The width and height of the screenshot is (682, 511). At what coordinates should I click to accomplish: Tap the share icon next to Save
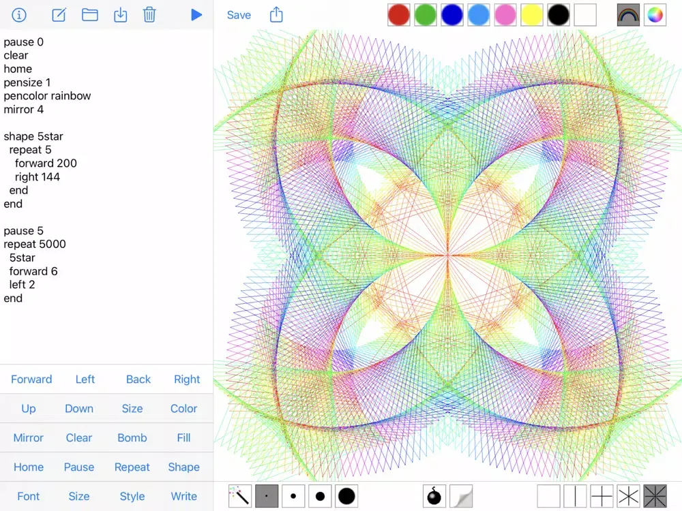(x=276, y=15)
